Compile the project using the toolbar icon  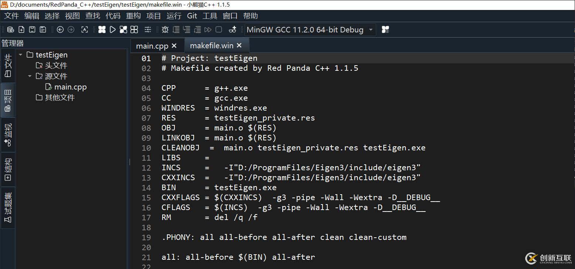(x=102, y=29)
